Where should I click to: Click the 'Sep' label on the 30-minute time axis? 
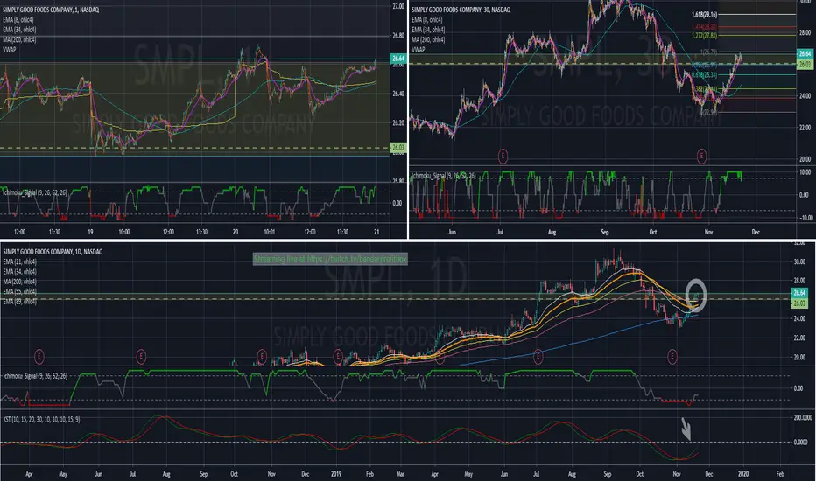click(x=605, y=232)
